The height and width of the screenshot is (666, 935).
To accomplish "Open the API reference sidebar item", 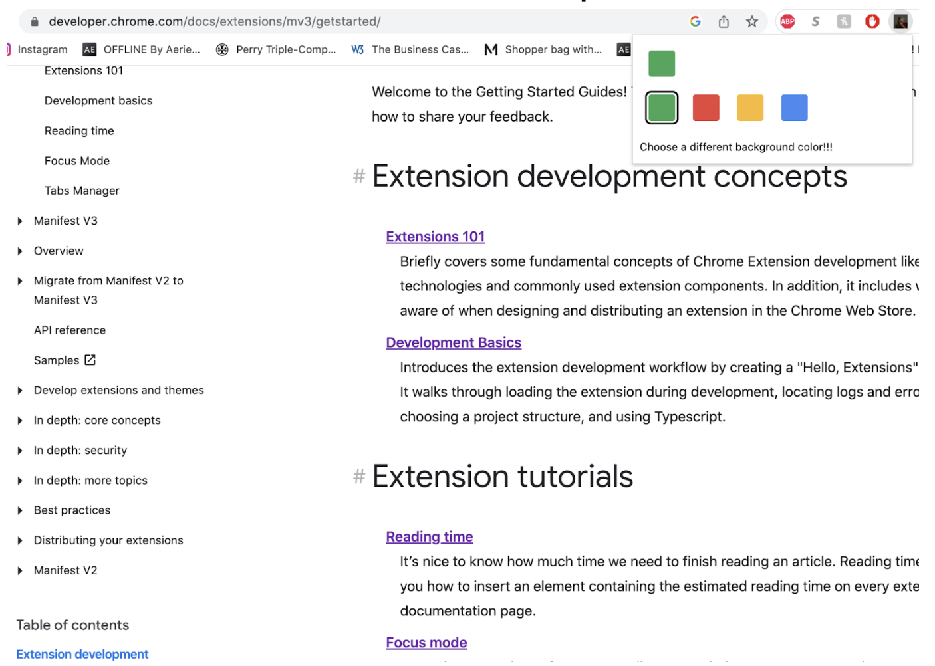I will pos(70,330).
